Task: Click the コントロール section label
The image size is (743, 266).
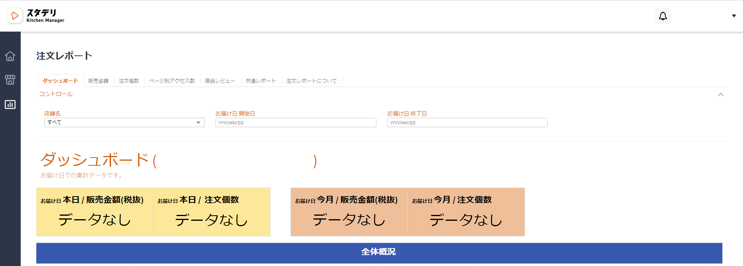Action: 56,94
